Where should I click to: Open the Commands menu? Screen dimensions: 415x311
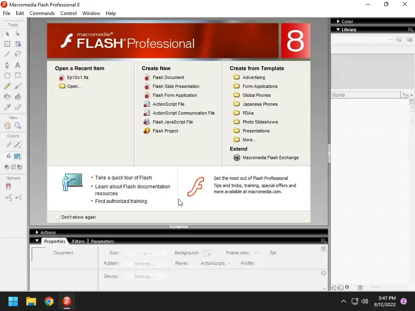pyautogui.click(x=42, y=13)
